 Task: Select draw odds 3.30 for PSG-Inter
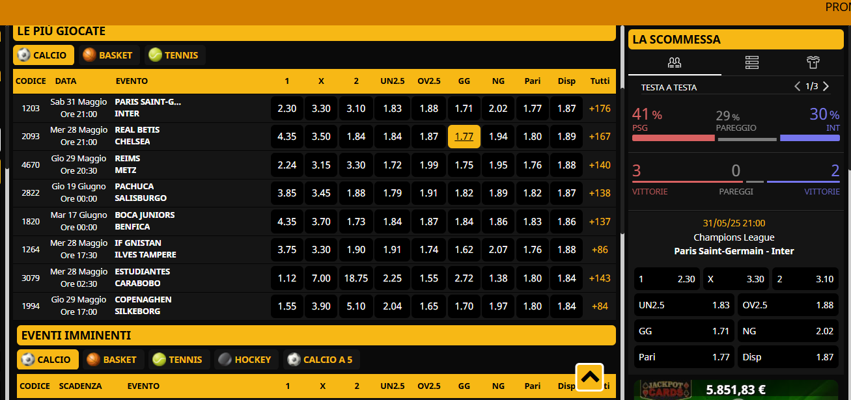[x=321, y=109]
